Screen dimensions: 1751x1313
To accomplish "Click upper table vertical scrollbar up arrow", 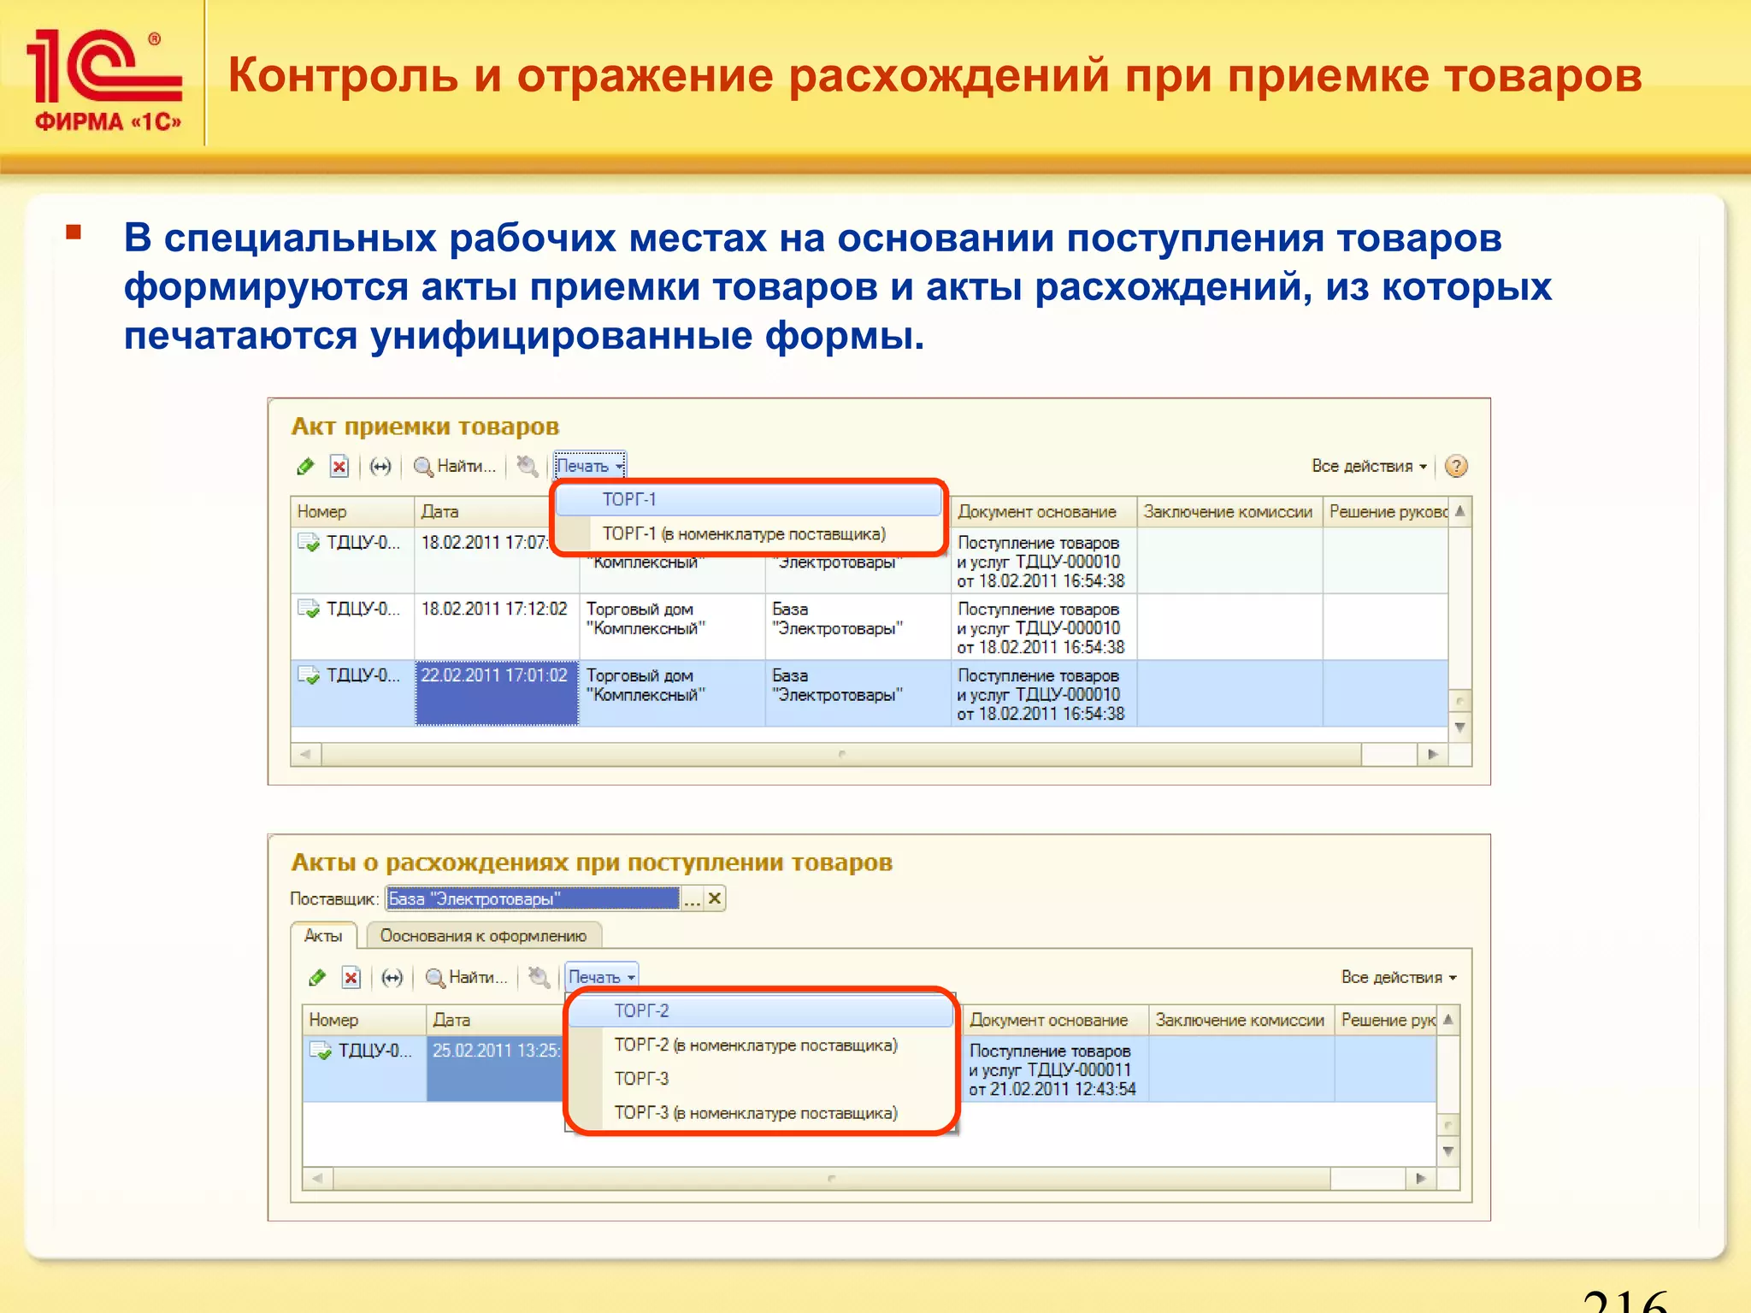I will [1460, 511].
